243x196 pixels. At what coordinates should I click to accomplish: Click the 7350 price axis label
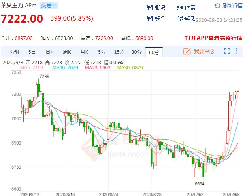[16, 72]
